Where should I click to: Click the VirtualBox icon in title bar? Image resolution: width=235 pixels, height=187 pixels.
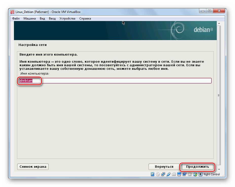[x=12, y=12]
